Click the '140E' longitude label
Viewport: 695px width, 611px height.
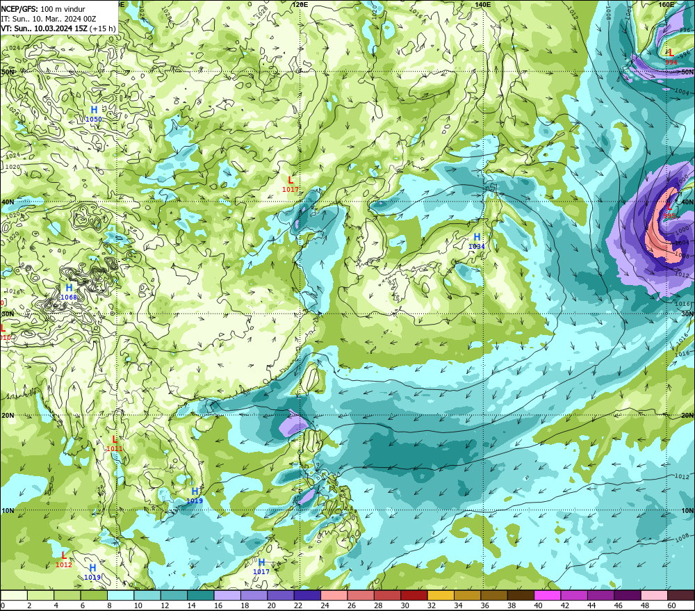coord(483,4)
